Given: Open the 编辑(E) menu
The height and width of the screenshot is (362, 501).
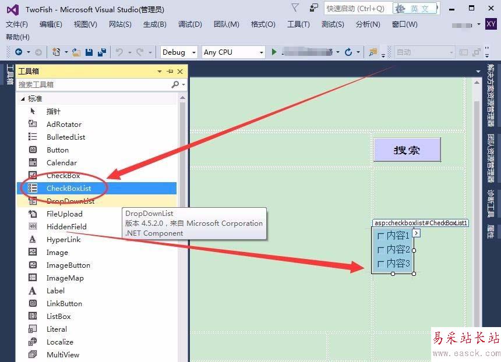Looking at the screenshot, I should tap(51, 24).
